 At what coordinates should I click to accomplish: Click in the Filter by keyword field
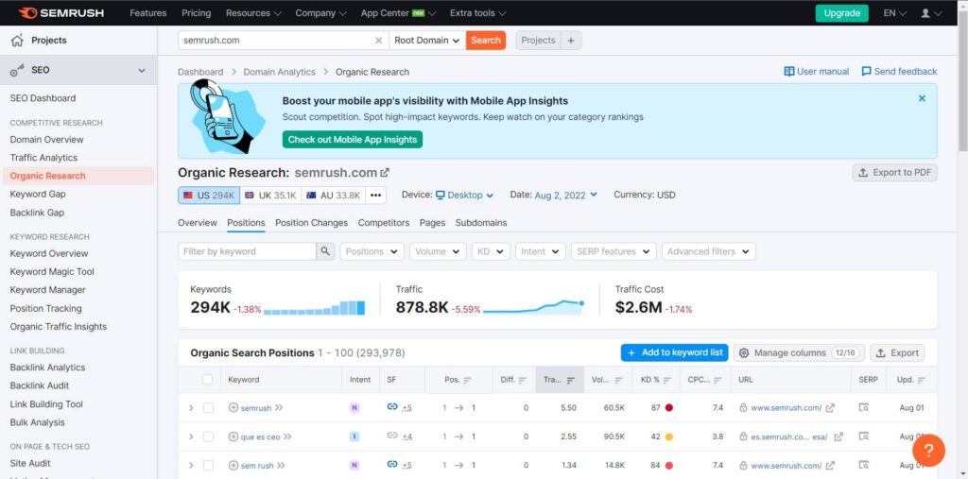pyautogui.click(x=247, y=251)
